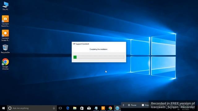
Task: Focus the Ask me anything search box
Action: point(32,108)
